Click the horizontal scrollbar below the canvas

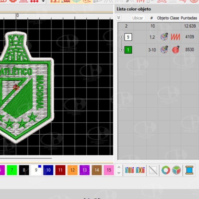(x=26, y=158)
